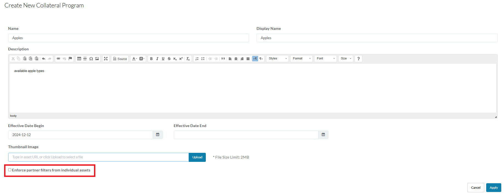The height and width of the screenshot is (195, 504).
Task: Open Effective Date End calendar picker
Action: click(x=323, y=135)
